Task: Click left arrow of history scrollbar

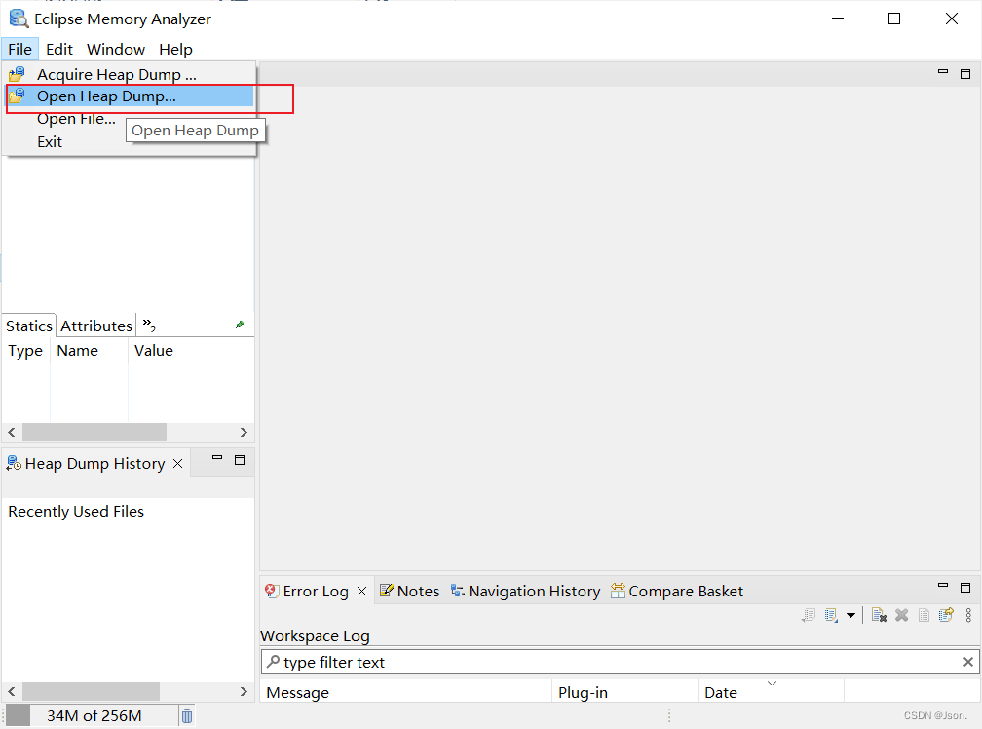Action: (x=12, y=691)
